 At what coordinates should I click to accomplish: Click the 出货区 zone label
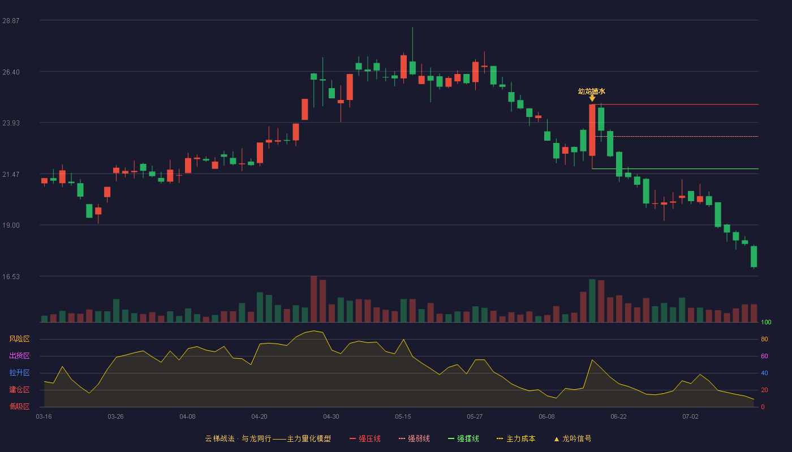point(19,356)
